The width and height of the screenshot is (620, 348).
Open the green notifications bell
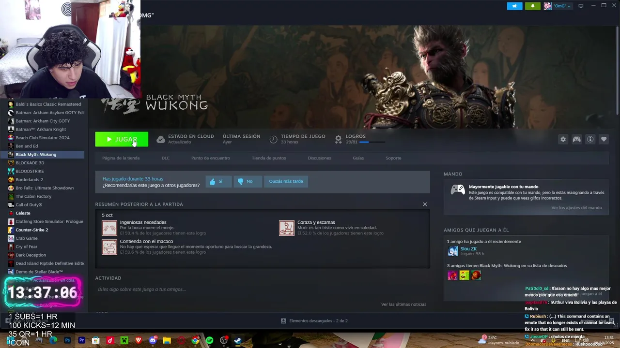533,6
